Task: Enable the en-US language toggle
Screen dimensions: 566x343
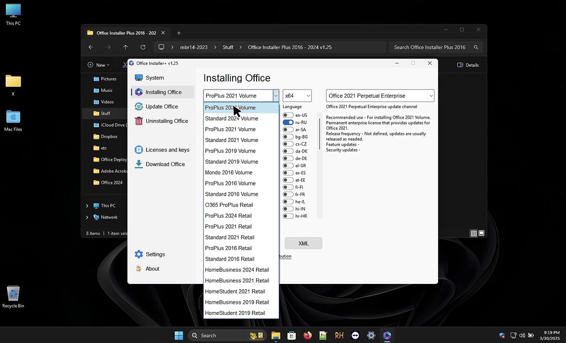Action: tap(288, 115)
